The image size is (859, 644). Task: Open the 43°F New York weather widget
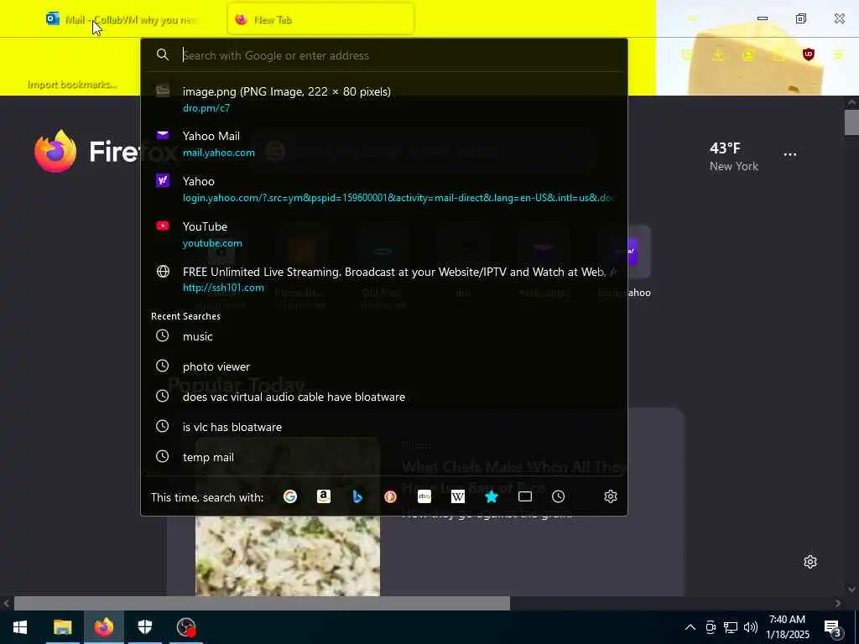733,157
